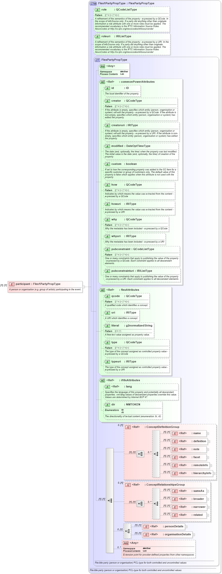Click the A icon of custom attribute

[x=107, y=164]
